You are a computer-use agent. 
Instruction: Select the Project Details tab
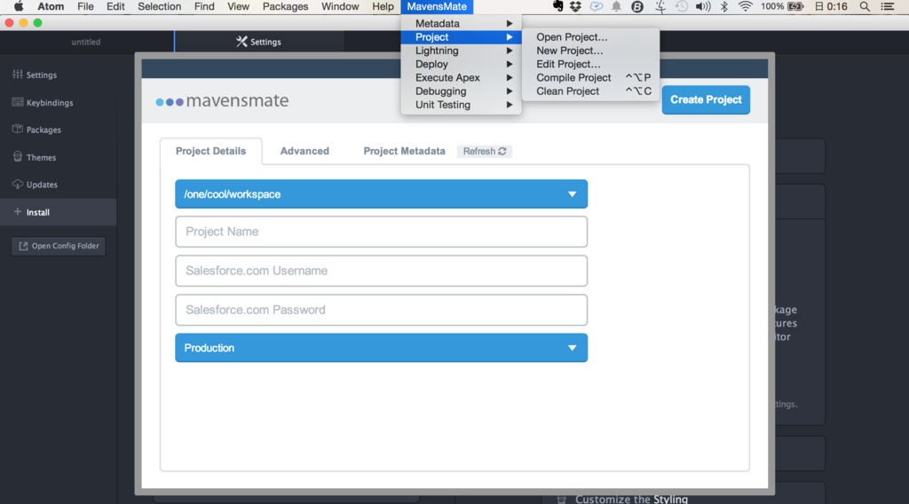(x=210, y=151)
